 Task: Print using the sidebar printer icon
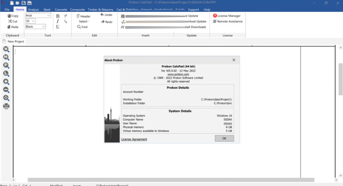(x=6, y=106)
